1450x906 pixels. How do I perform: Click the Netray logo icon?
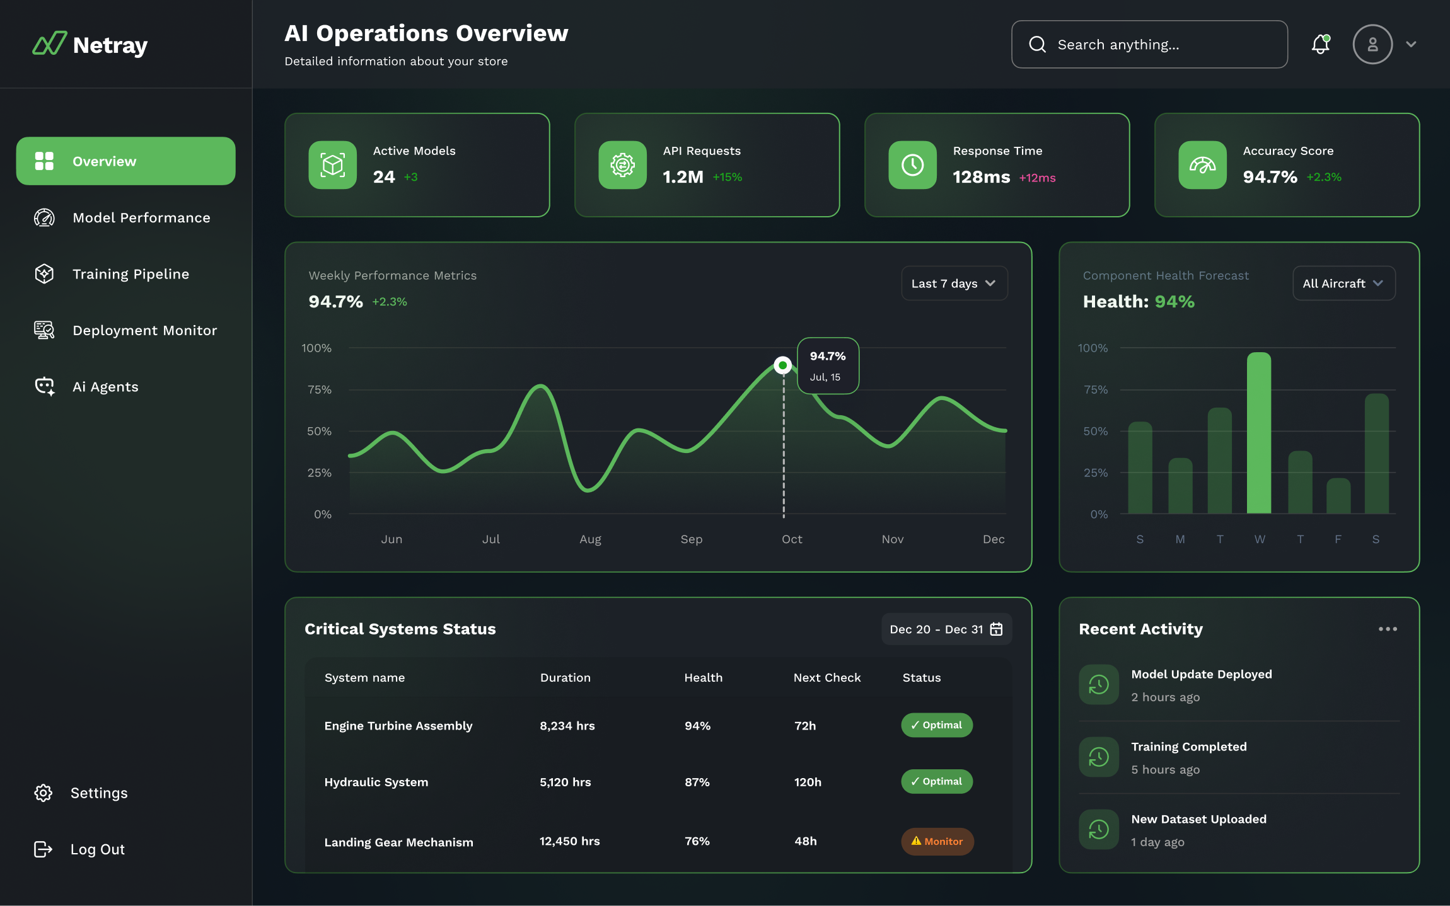click(x=49, y=44)
